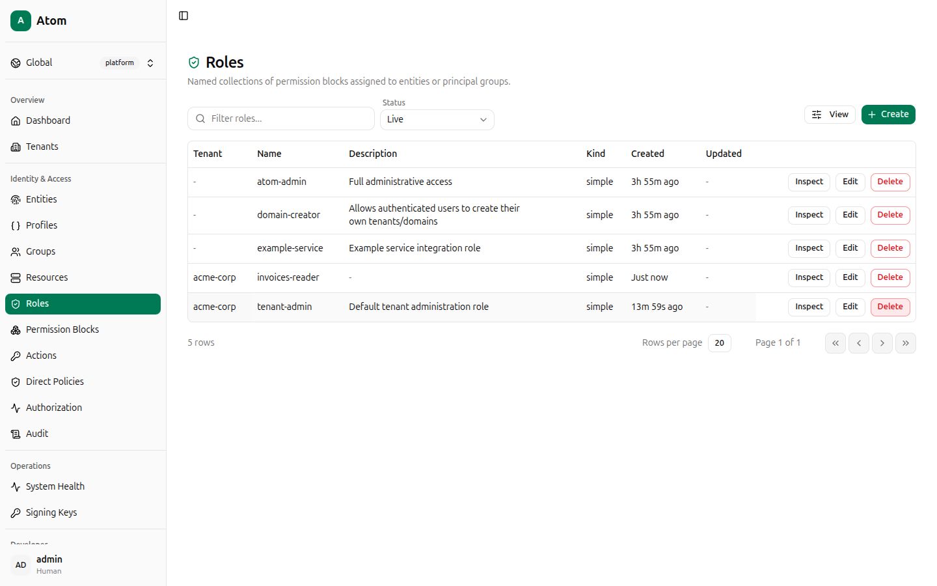Open the admin Human user menu
This screenshot has height=586, width=937.
pyautogui.click(x=83, y=565)
